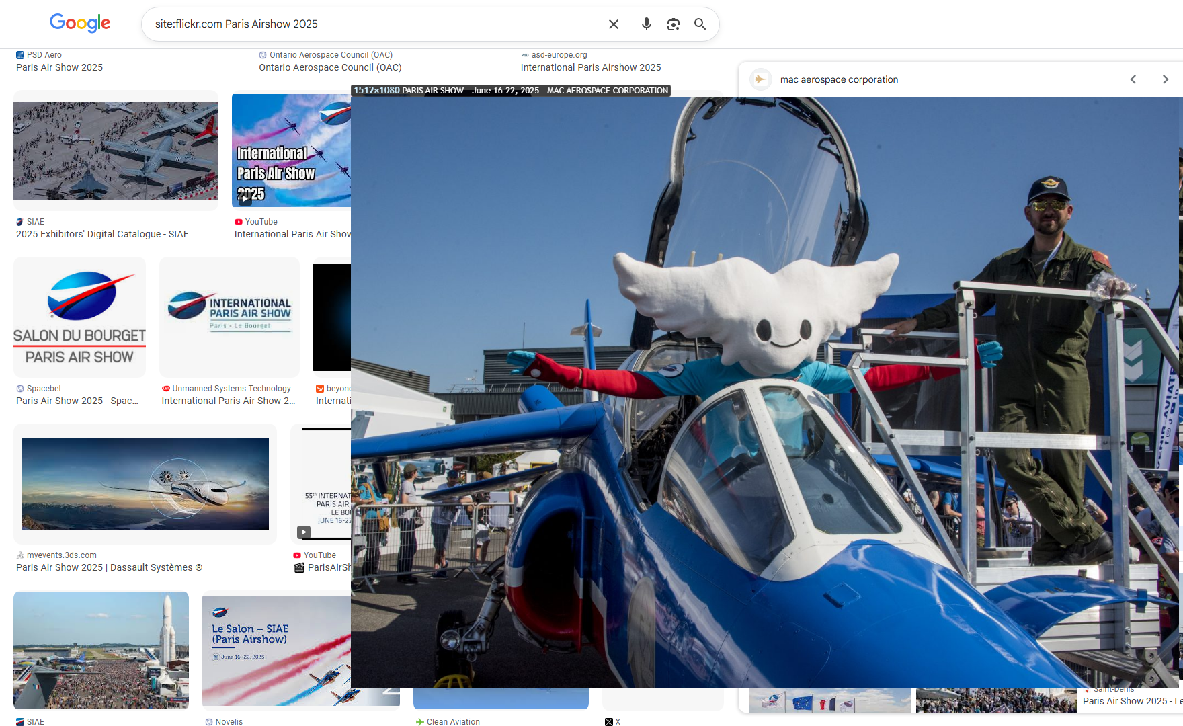Open the crowd related image thumbnail
The height and width of the screenshot is (726, 1183).
coord(996,700)
